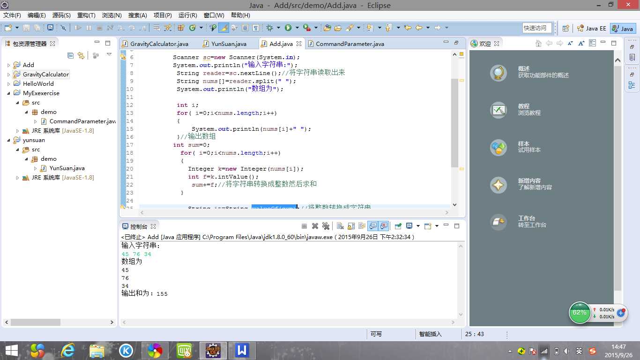640x360 pixels.
Task: Collapse the MyExexercise project
Action: pos(8,93)
